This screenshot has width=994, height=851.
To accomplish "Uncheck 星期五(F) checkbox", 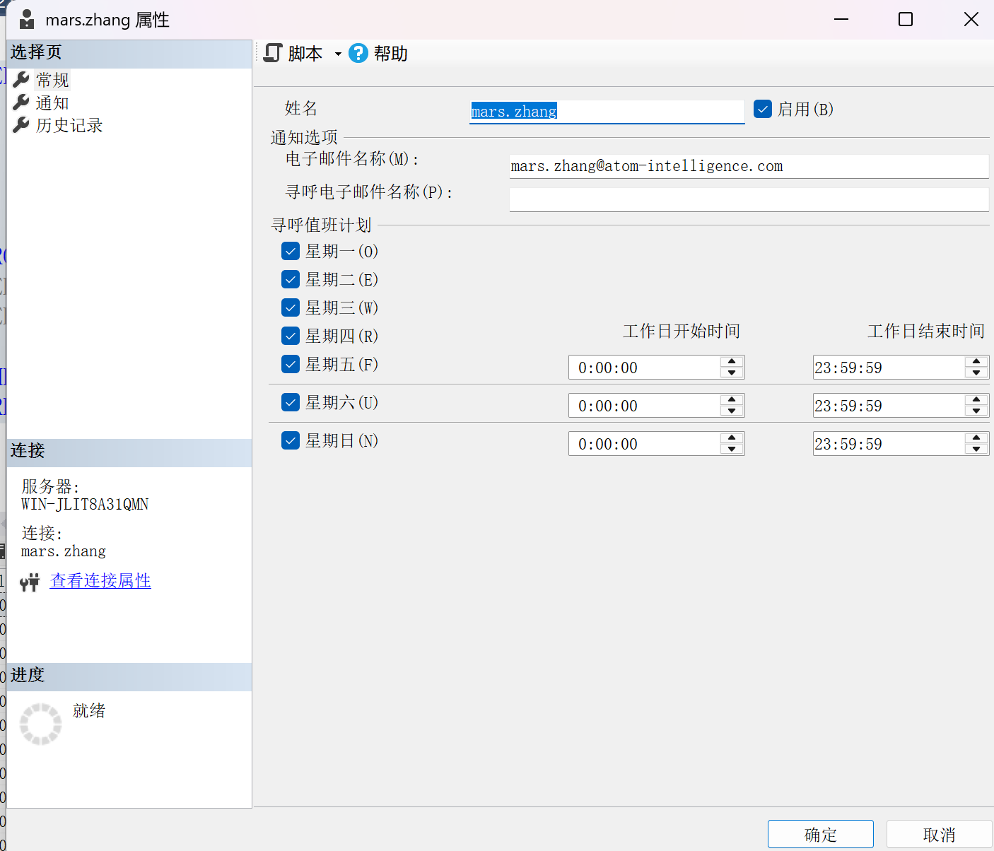I will coord(291,364).
